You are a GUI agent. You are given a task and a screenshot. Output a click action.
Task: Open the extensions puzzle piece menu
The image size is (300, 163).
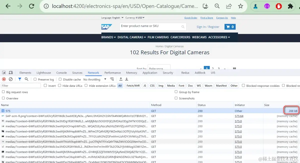(290, 6)
